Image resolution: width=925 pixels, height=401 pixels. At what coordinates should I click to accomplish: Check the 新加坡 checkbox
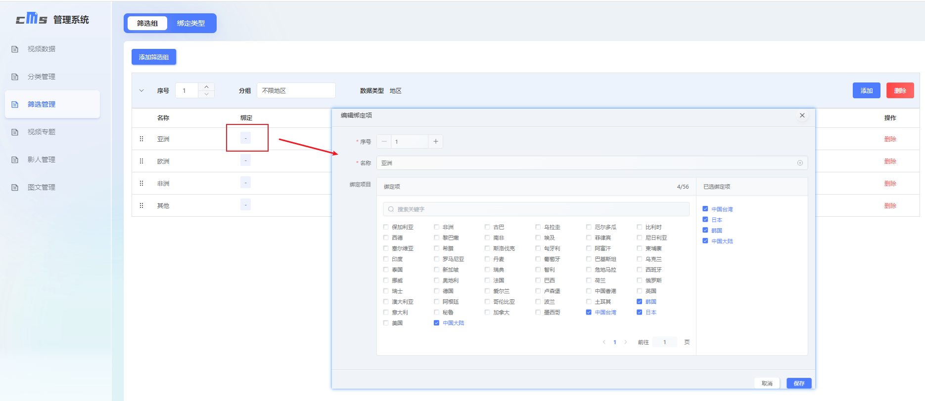click(436, 270)
